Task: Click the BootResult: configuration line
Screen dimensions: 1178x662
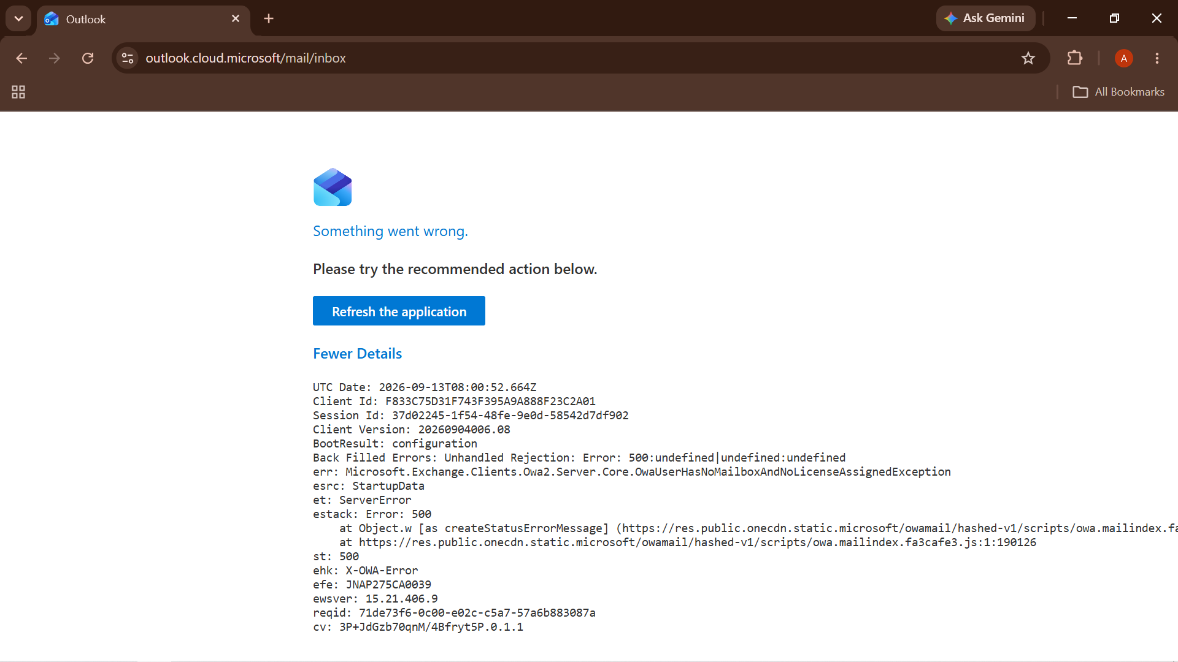Action: click(x=395, y=444)
